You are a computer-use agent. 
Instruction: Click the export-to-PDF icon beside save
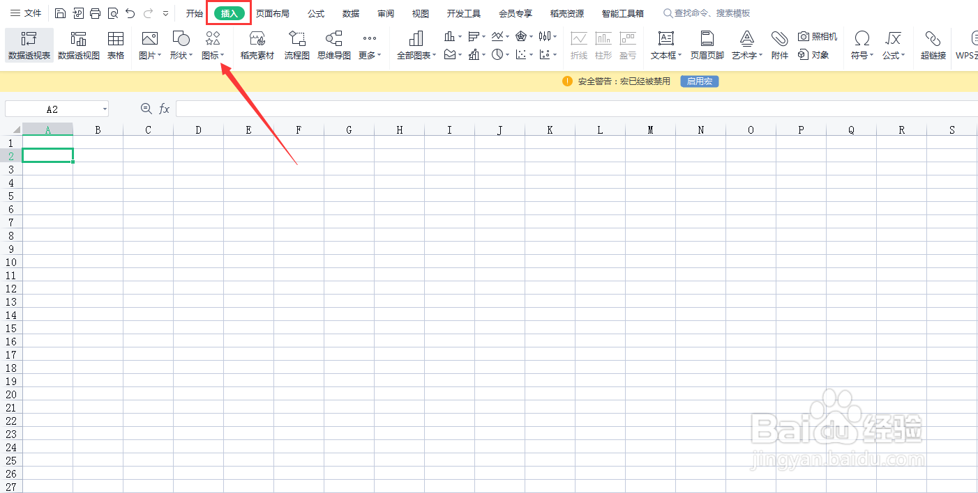coord(78,13)
